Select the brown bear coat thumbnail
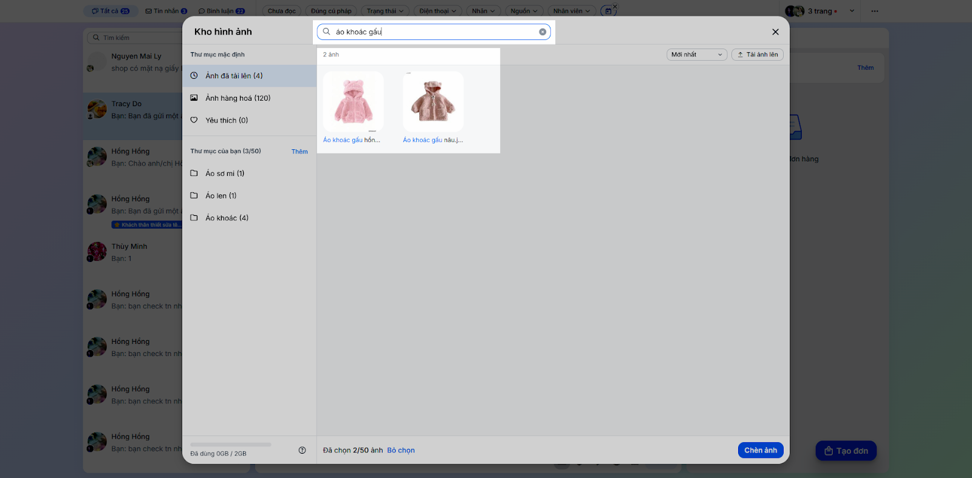Image resolution: width=972 pixels, height=478 pixels. (x=433, y=101)
